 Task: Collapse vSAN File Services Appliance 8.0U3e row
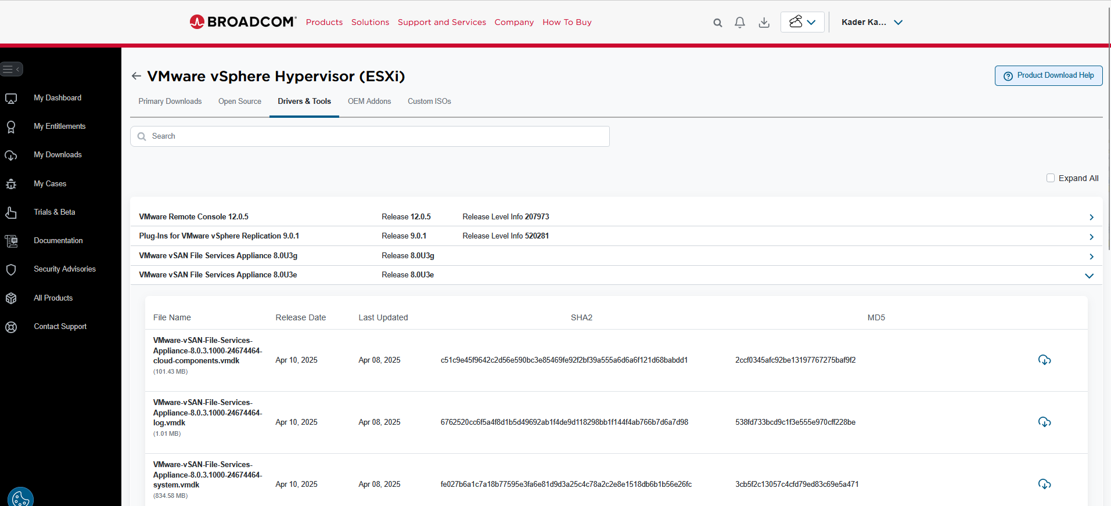[1089, 276]
